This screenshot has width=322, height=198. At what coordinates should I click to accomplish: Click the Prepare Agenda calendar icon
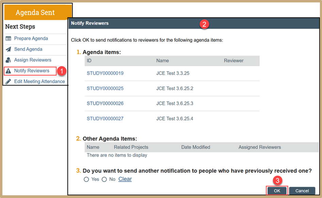tap(9, 39)
